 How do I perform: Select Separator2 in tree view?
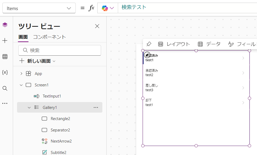(60, 130)
